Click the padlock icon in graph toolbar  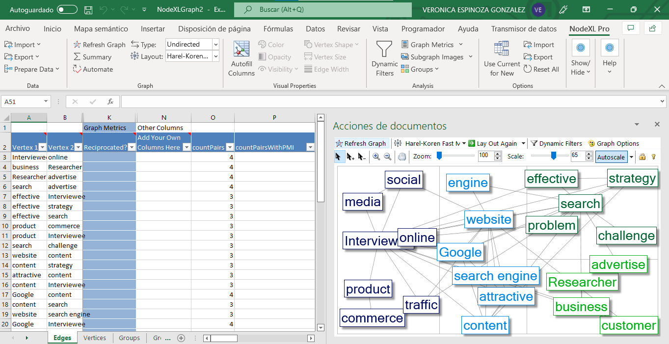642,157
